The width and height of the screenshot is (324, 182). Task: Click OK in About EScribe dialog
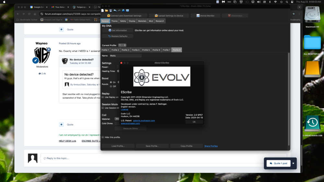tap(194, 122)
